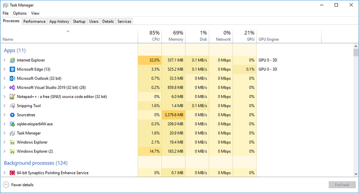
Task: Click the sqldeveloper64W.exe icon
Action: [12, 124]
